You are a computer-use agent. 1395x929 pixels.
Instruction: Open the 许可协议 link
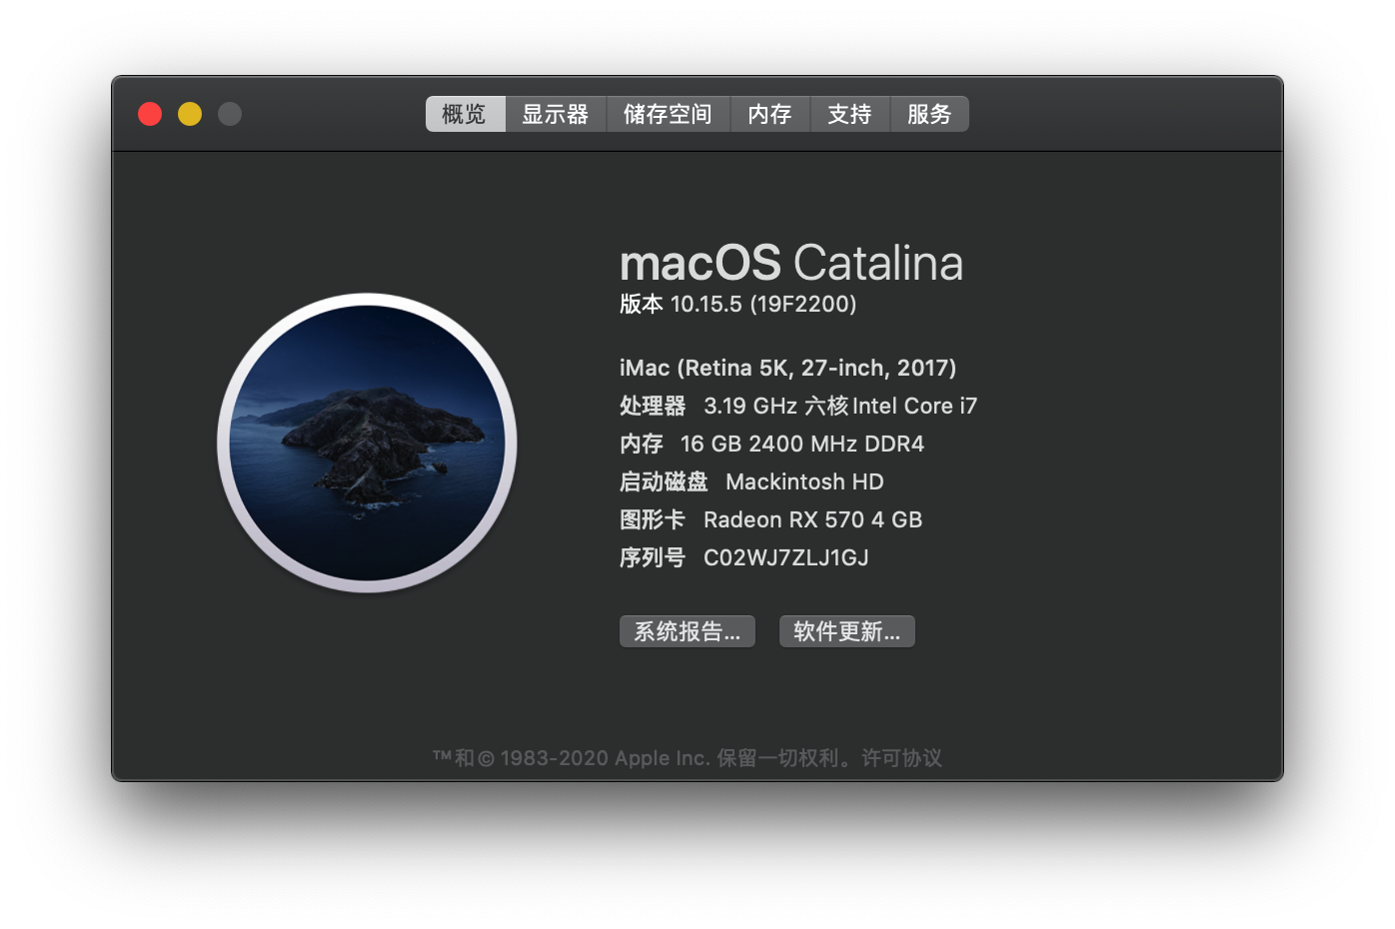click(x=902, y=758)
